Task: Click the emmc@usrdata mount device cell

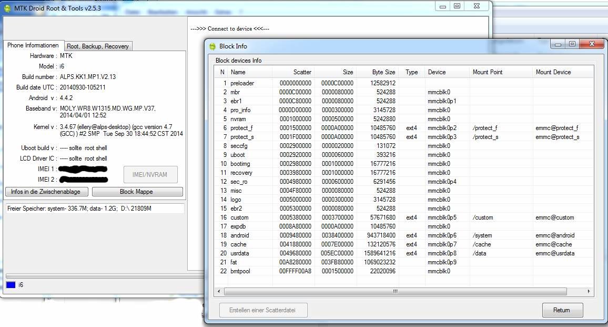Action: (555, 253)
